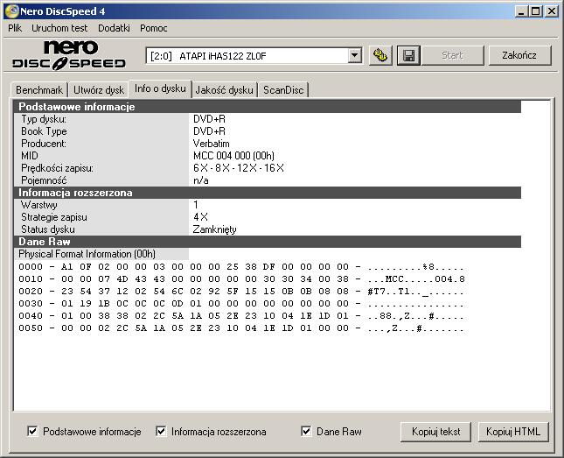Click the Start button
The image size is (564, 458).
coord(452,55)
